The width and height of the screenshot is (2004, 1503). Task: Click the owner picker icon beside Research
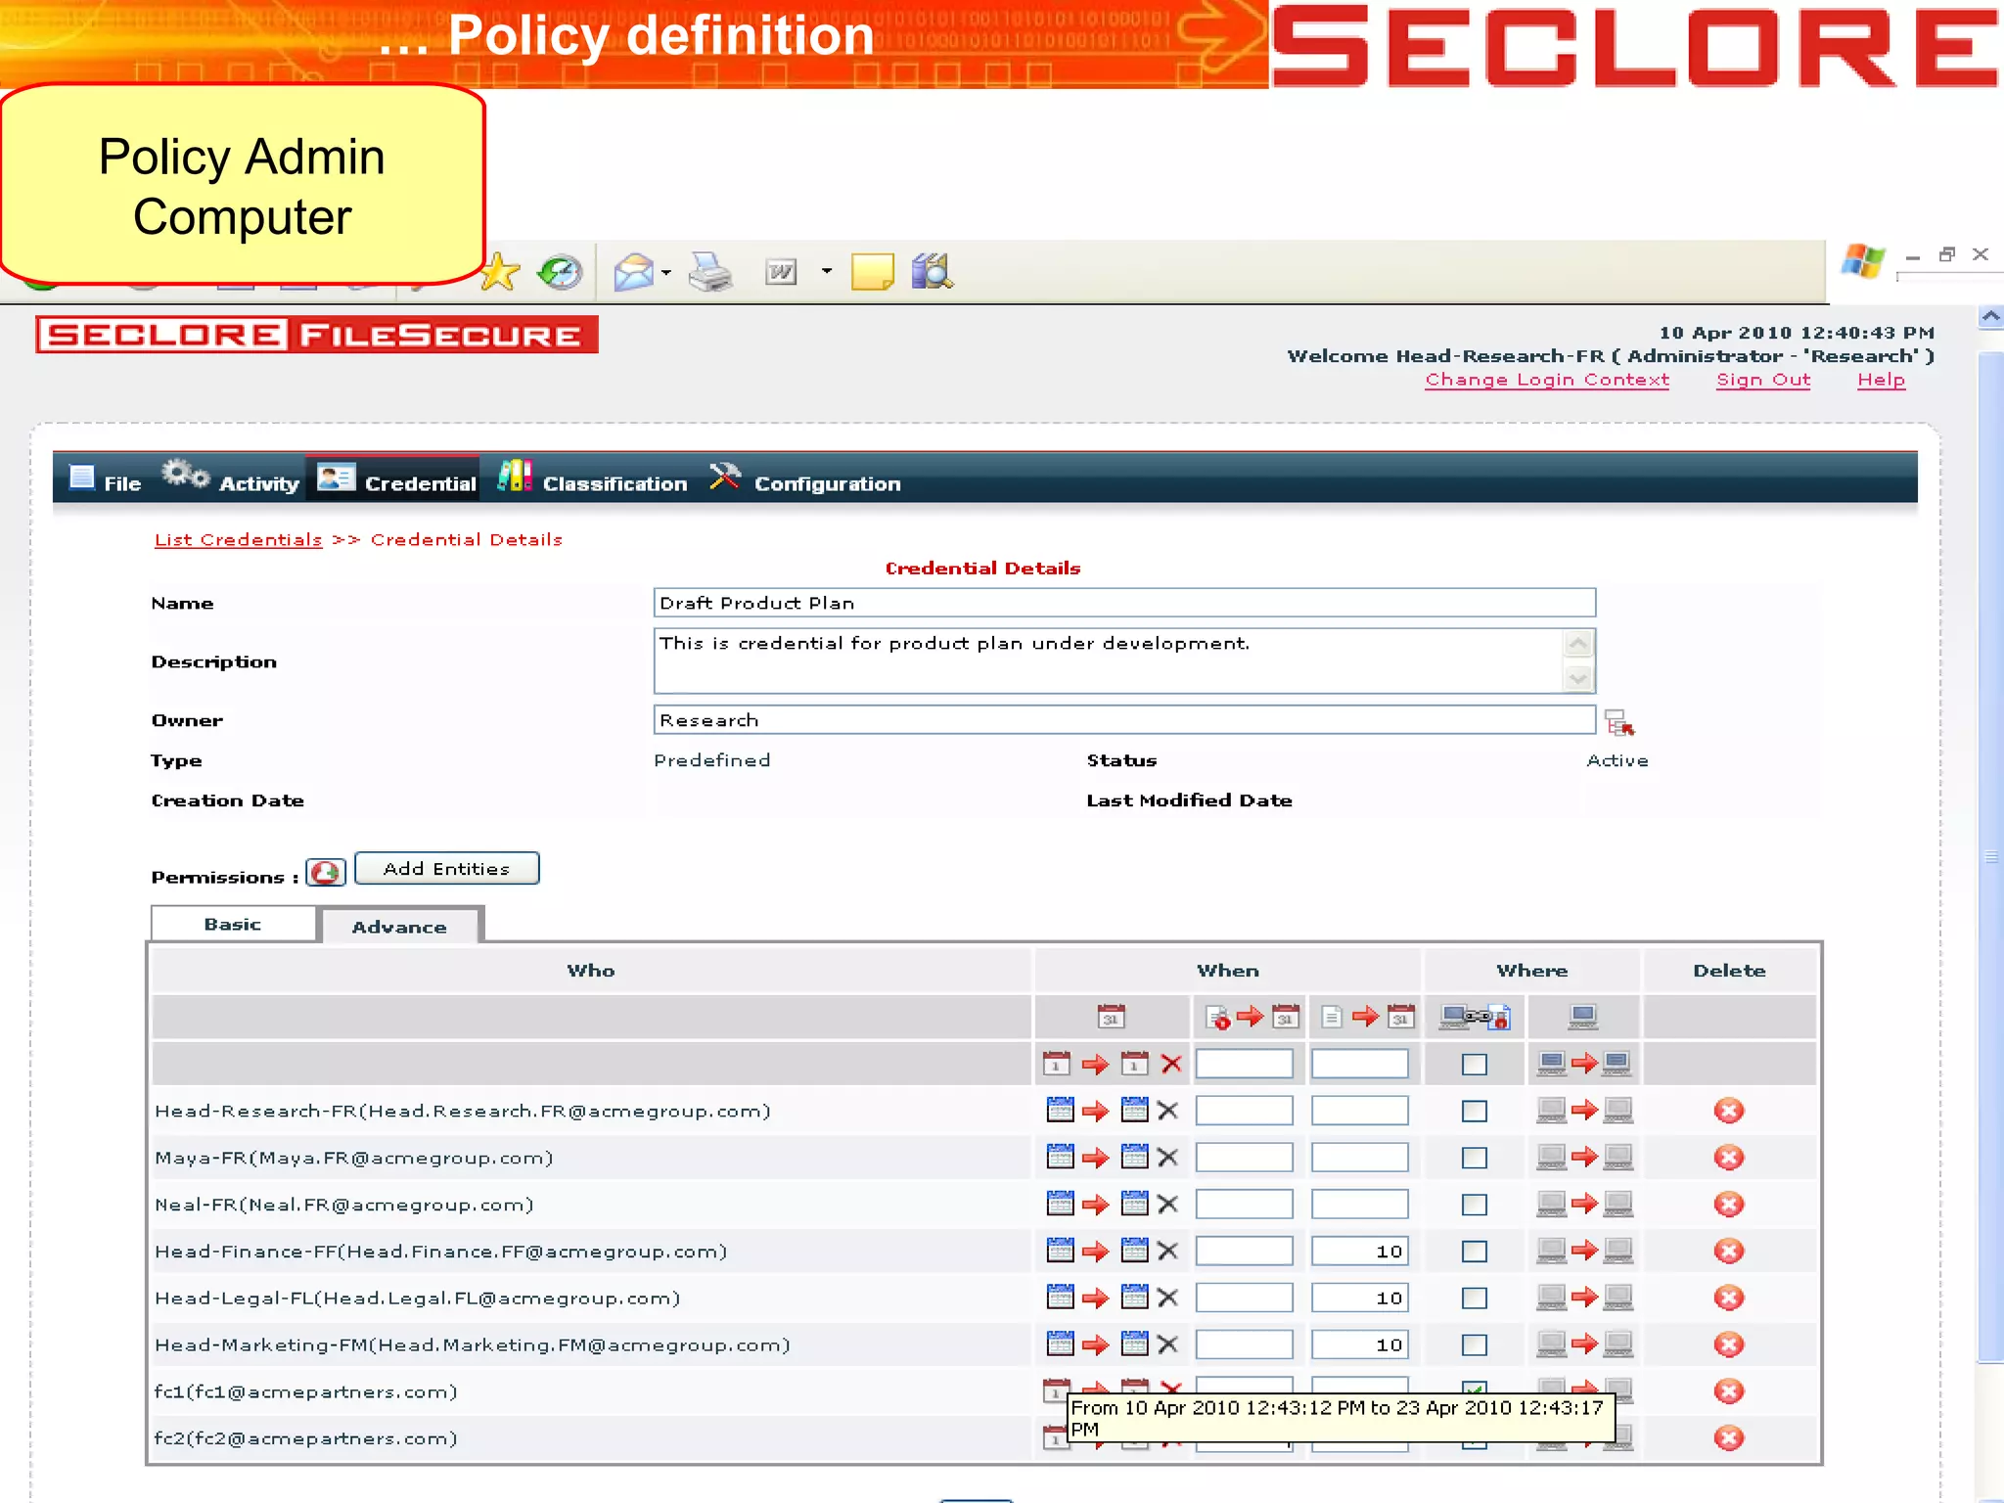click(x=1619, y=722)
